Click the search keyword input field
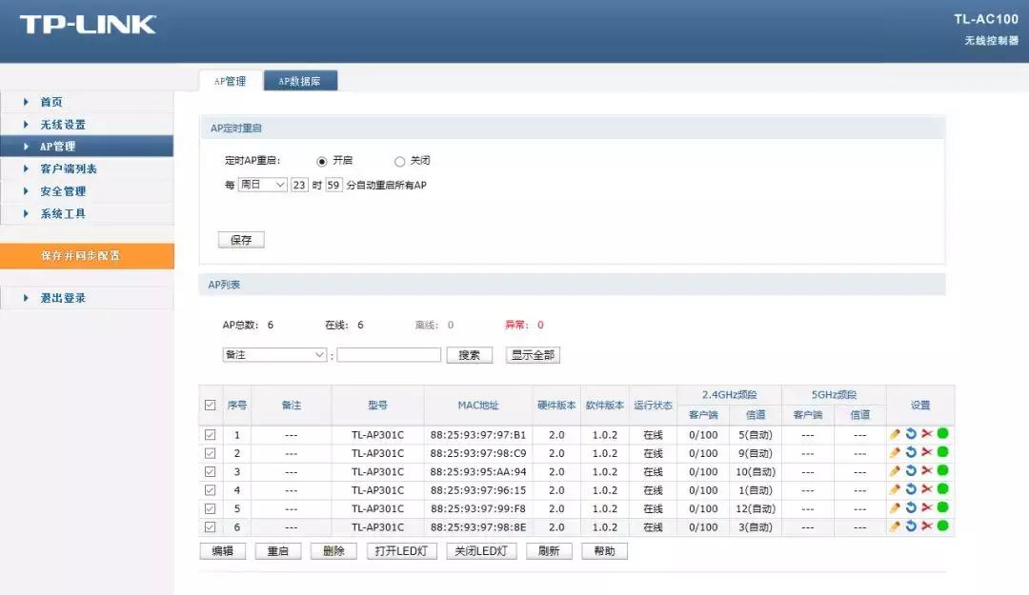 click(x=390, y=354)
